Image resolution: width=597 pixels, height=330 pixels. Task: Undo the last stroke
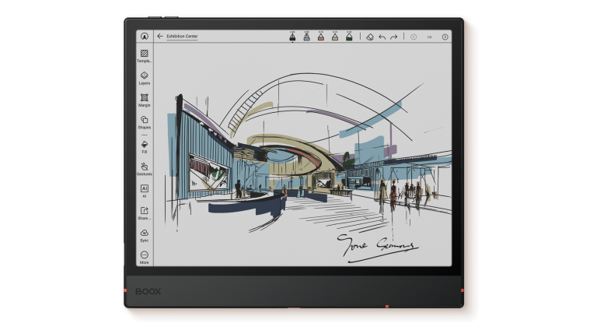click(382, 37)
